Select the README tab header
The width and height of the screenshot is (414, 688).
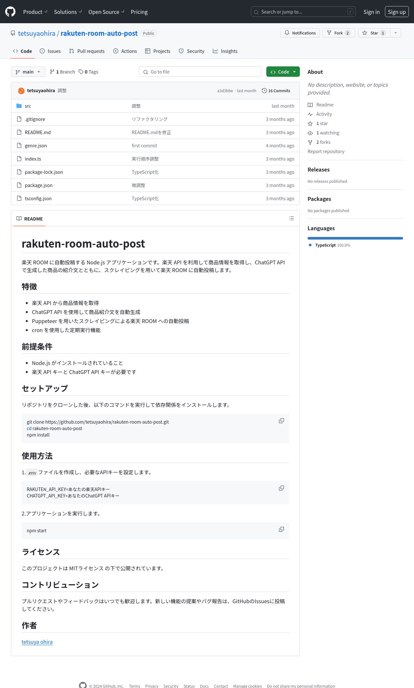tap(30, 219)
